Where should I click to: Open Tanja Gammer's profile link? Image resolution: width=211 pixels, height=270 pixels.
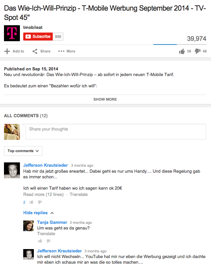pos(52,223)
